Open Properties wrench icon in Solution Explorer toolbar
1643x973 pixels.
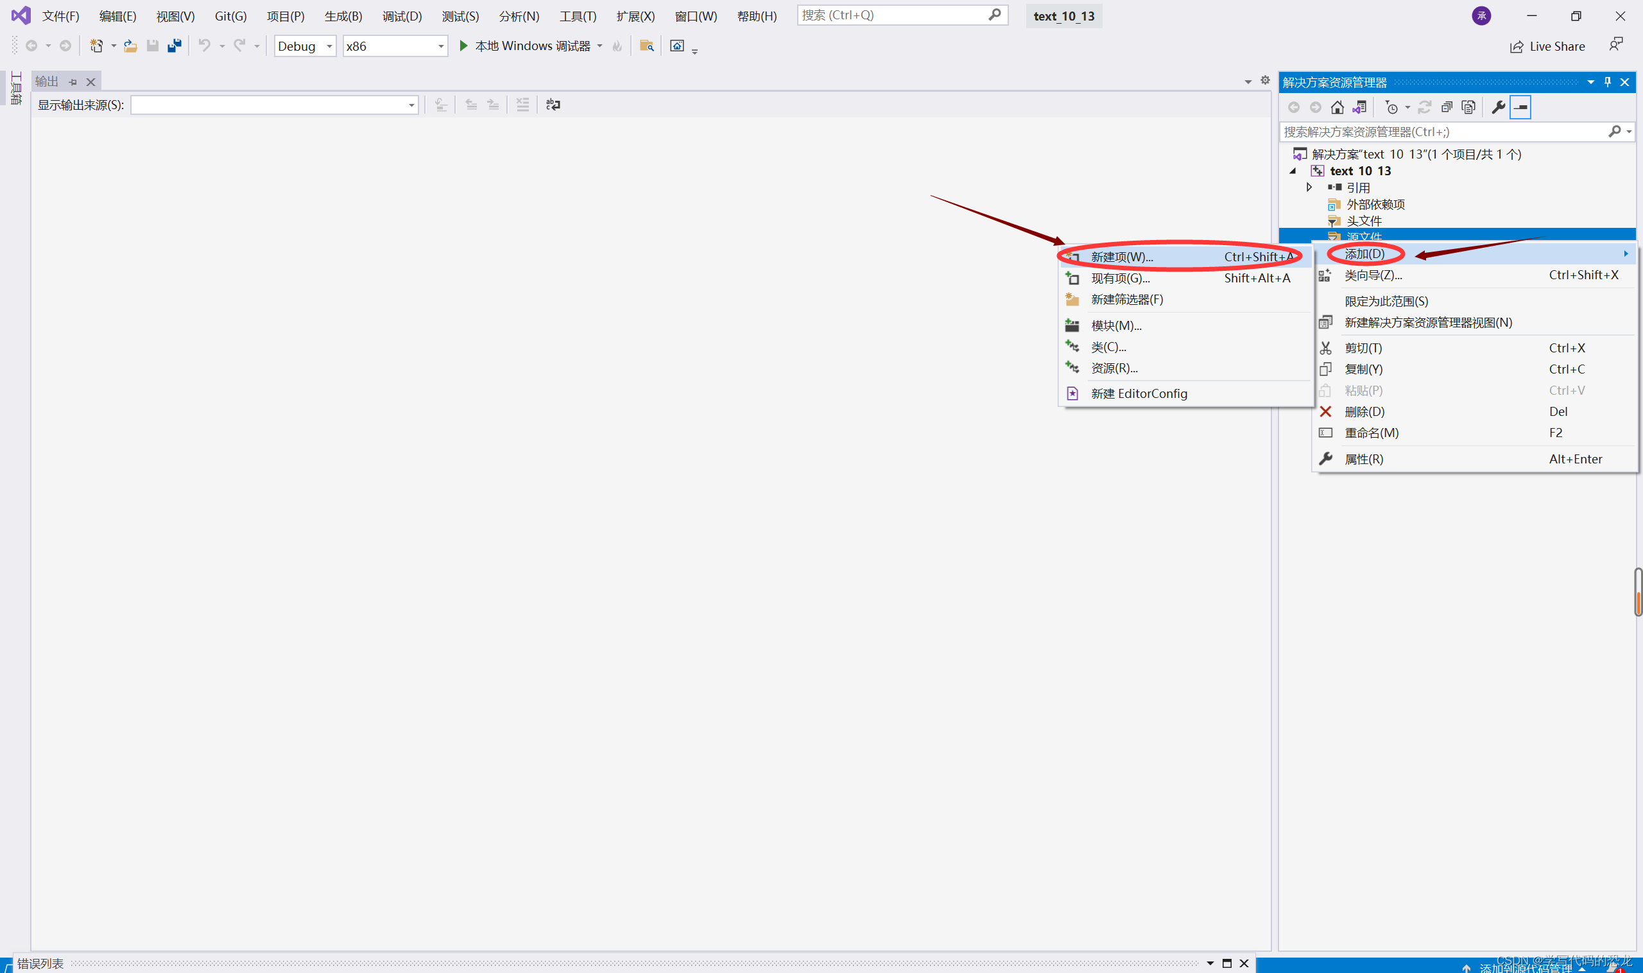click(x=1497, y=107)
